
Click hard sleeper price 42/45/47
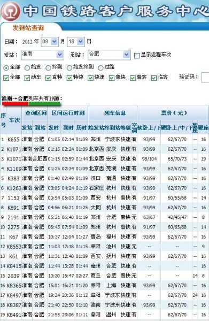(x=177, y=217)
